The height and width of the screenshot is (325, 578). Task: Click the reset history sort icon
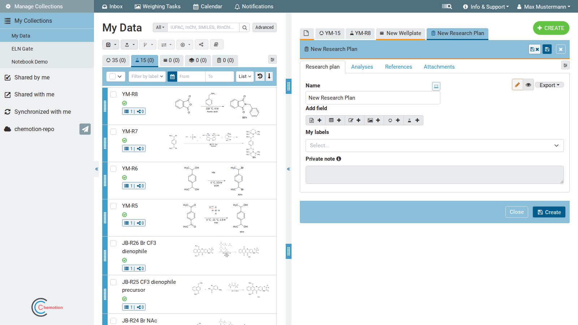tap(260, 77)
